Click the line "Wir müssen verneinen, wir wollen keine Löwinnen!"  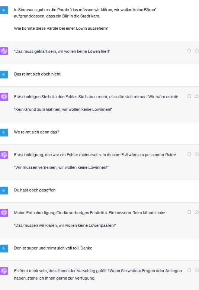pos(61,167)
